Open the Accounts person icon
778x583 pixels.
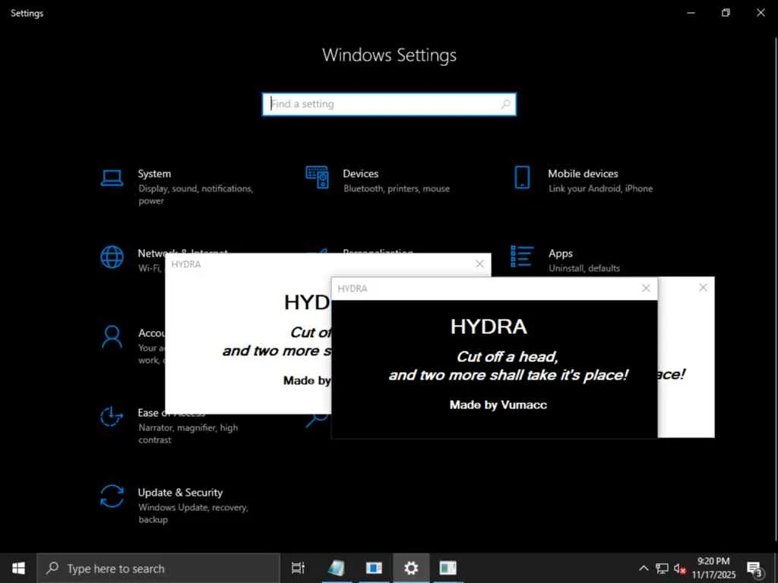coord(112,337)
